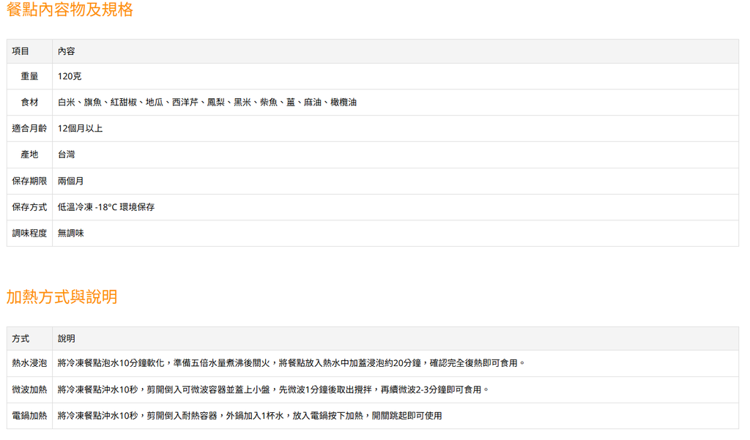This screenshot has width=750, height=440.
Task: Select the 台灣 origin value
Action: click(x=67, y=154)
